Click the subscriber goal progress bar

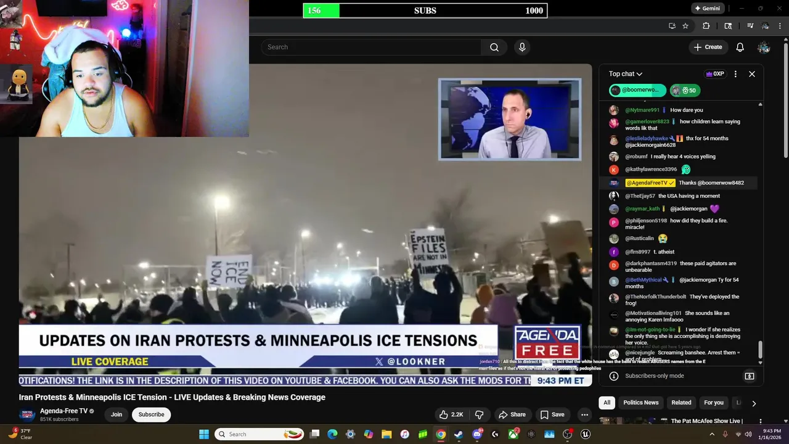425,10
